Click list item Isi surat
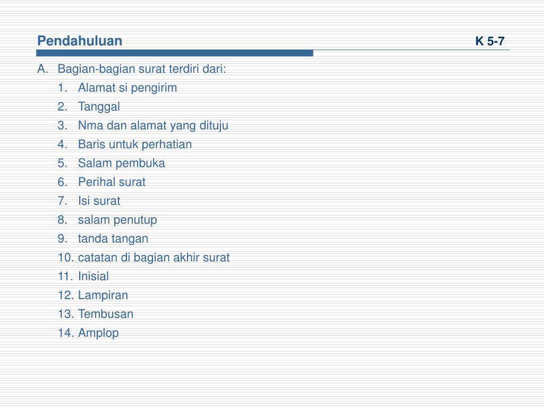 click(x=99, y=201)
